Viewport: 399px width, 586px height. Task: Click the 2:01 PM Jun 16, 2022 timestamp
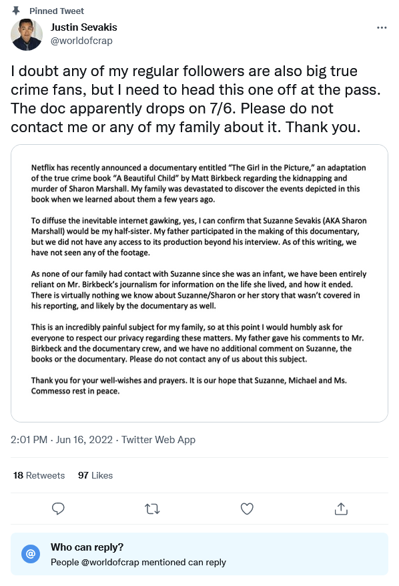pos(61,439)
